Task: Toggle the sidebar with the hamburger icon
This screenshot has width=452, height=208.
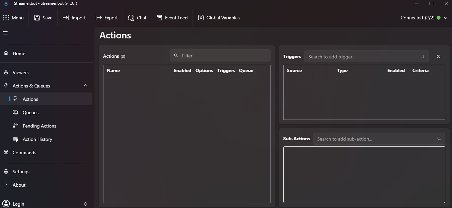Action: pyautogui.click(x=5, y=33)
